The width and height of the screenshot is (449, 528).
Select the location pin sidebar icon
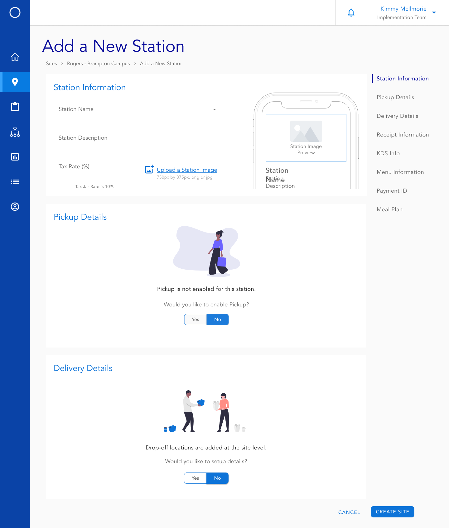(x=15, y=82)
